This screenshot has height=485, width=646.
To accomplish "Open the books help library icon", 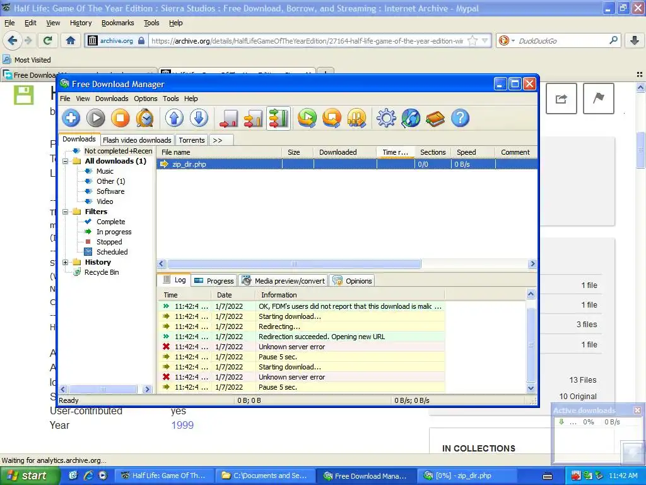I will point(435,118).
